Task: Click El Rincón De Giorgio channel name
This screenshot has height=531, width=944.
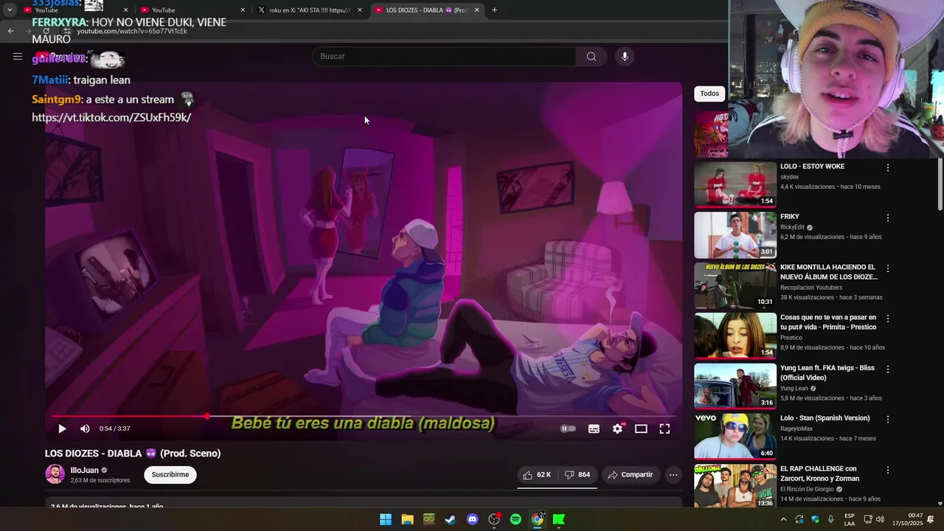Action: click(807, 489)
